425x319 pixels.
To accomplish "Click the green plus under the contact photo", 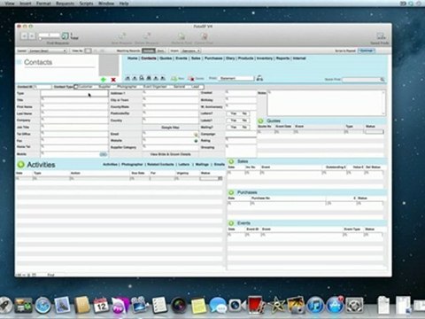I will [x=104, y=80].
